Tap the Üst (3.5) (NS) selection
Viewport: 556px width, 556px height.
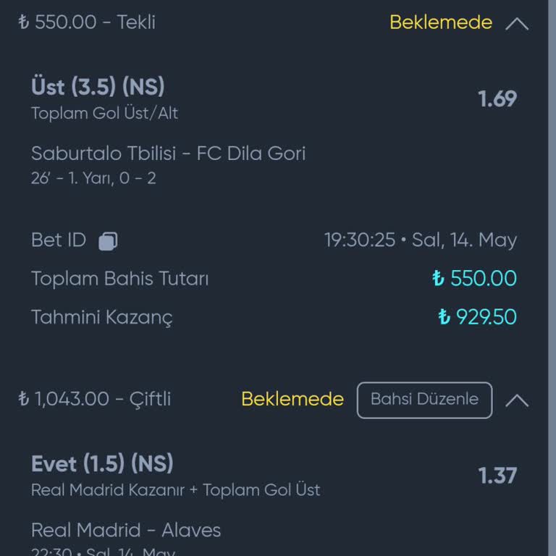98,88
